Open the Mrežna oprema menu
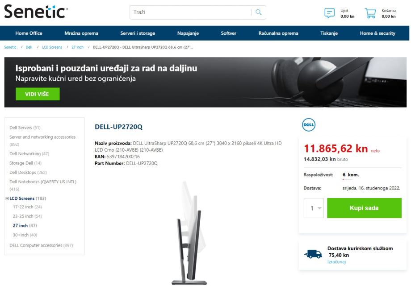Viewport: 411px width, 289px height. click(x=81, y=33)
